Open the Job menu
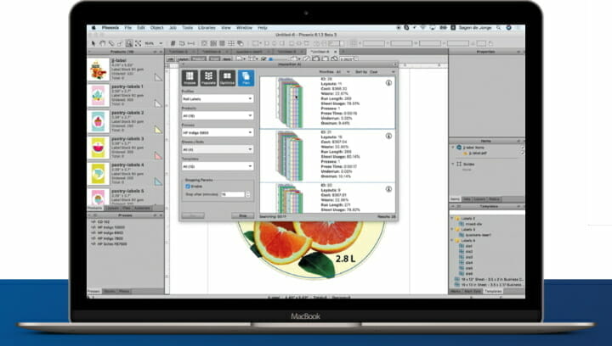Image resolution: width=612 pixels, height=346 pixels. coord(173,28)
